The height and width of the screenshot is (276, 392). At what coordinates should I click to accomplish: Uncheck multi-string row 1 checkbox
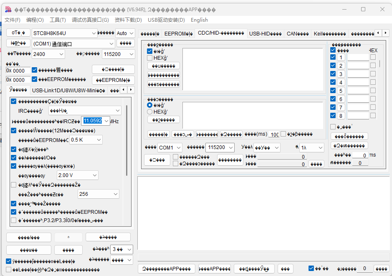point(333,57)
